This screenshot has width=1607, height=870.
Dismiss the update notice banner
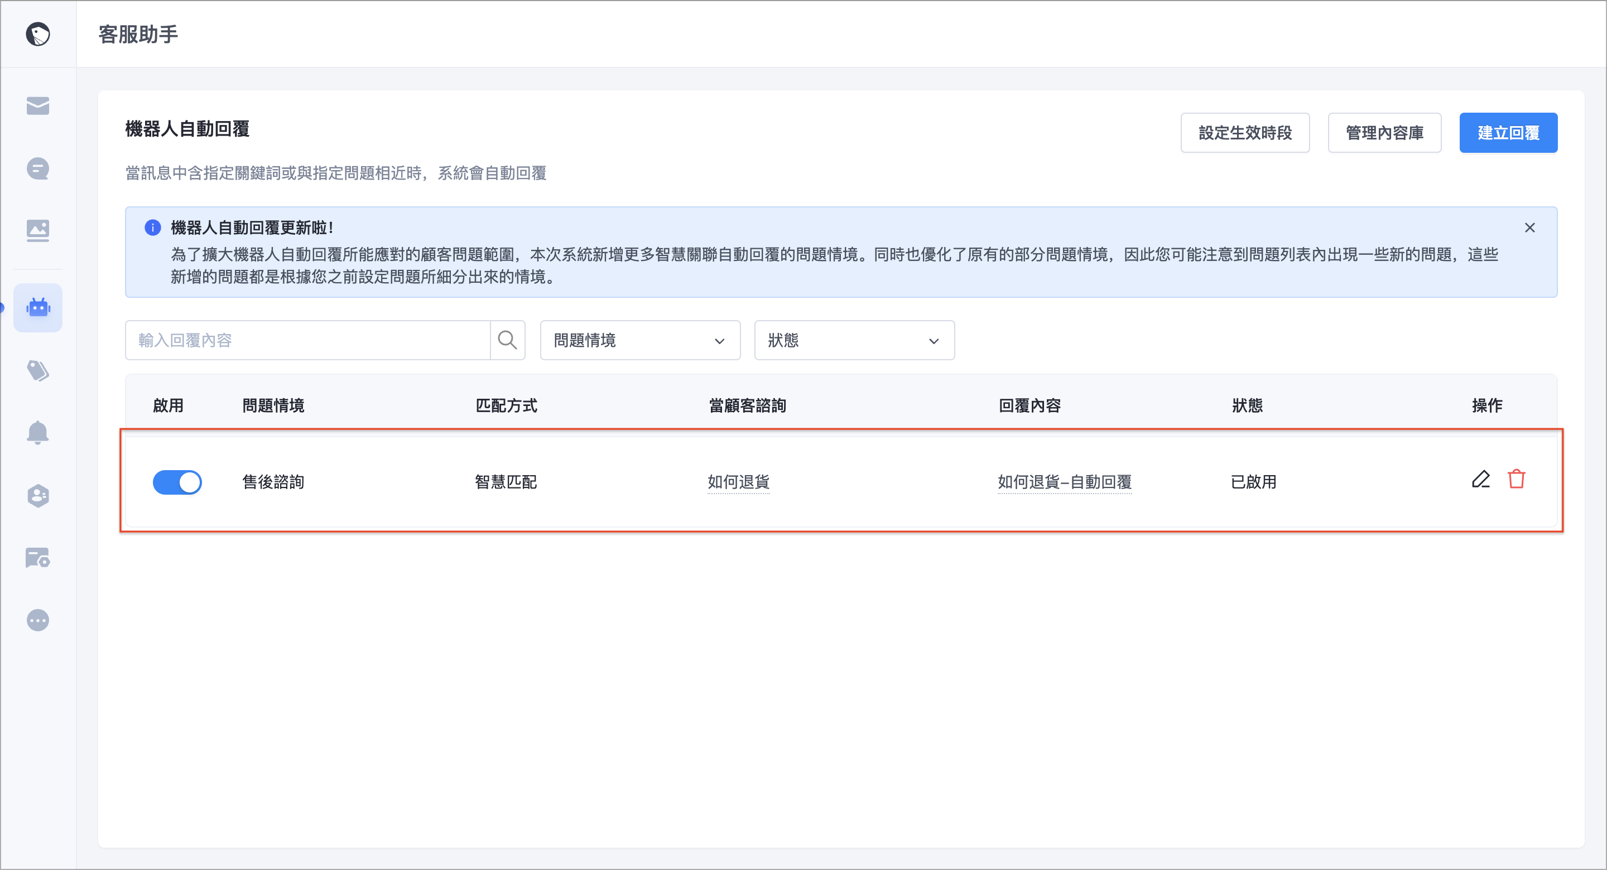click(x=1529, y=228)
